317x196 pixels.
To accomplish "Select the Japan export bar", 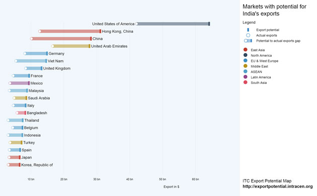I will 14,157.
